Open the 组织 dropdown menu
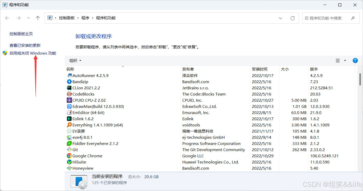363x191 pixels. 75,60
